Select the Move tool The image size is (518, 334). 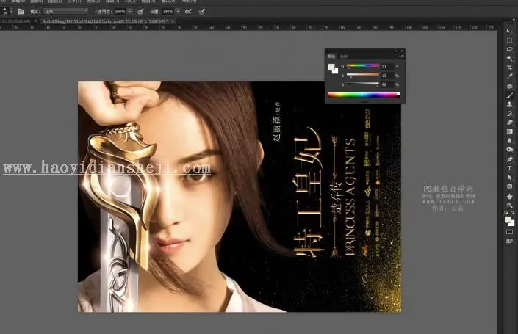(510, 32)
